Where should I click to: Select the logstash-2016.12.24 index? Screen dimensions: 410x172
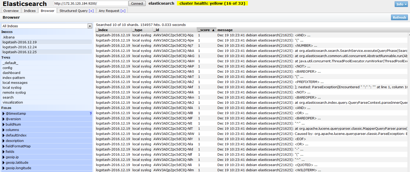click(47, 47)
